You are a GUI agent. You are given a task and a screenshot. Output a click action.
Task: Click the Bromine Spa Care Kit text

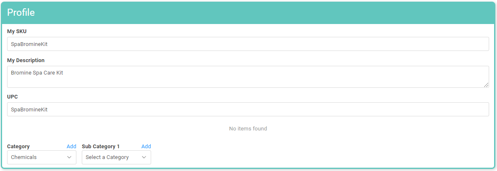(37, 73)
